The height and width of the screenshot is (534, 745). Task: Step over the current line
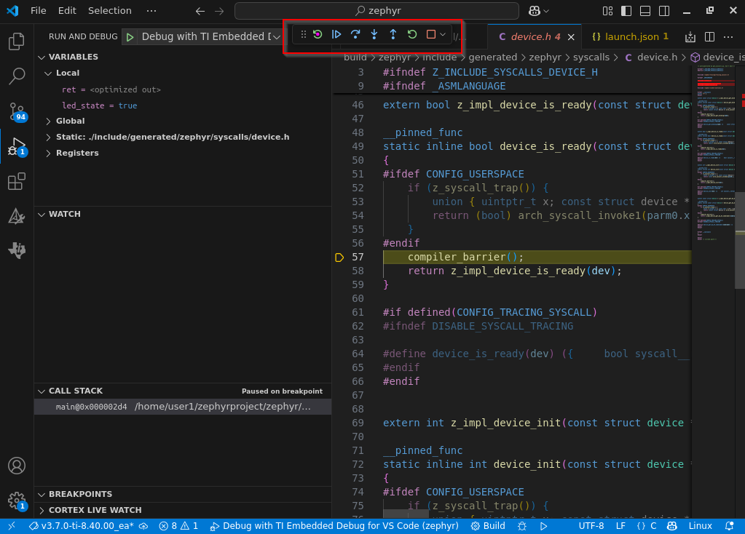(355, 34)
